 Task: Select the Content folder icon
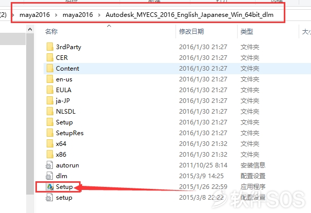click(x=50, y=68)
